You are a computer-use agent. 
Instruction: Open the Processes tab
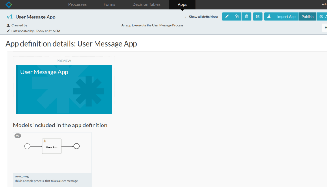pyautogui.click(x=77, y=4)
